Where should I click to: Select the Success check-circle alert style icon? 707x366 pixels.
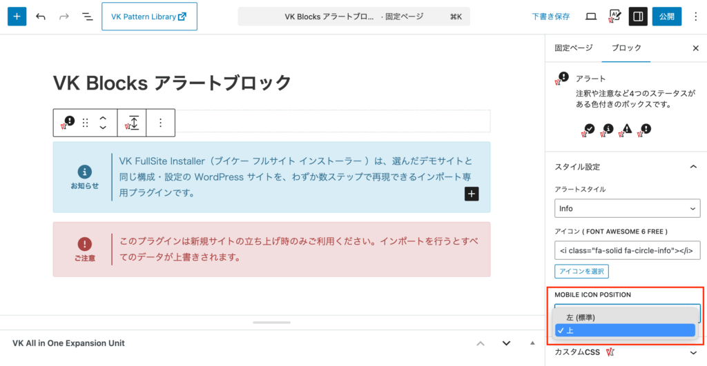click(588, 130)
